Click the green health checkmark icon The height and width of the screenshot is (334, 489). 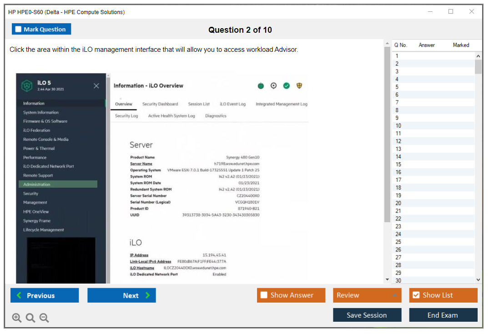[286, 85]
